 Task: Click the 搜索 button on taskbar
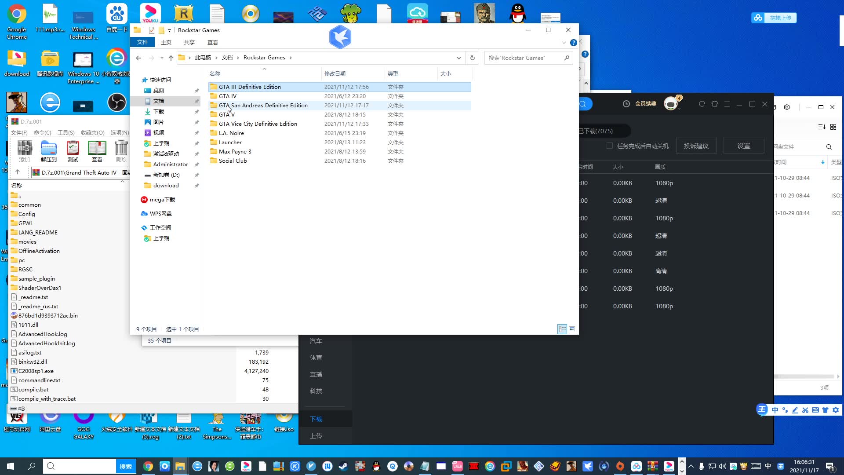click(x=126, y=466)
